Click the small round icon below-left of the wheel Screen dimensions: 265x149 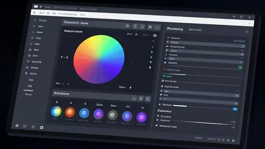68,84
